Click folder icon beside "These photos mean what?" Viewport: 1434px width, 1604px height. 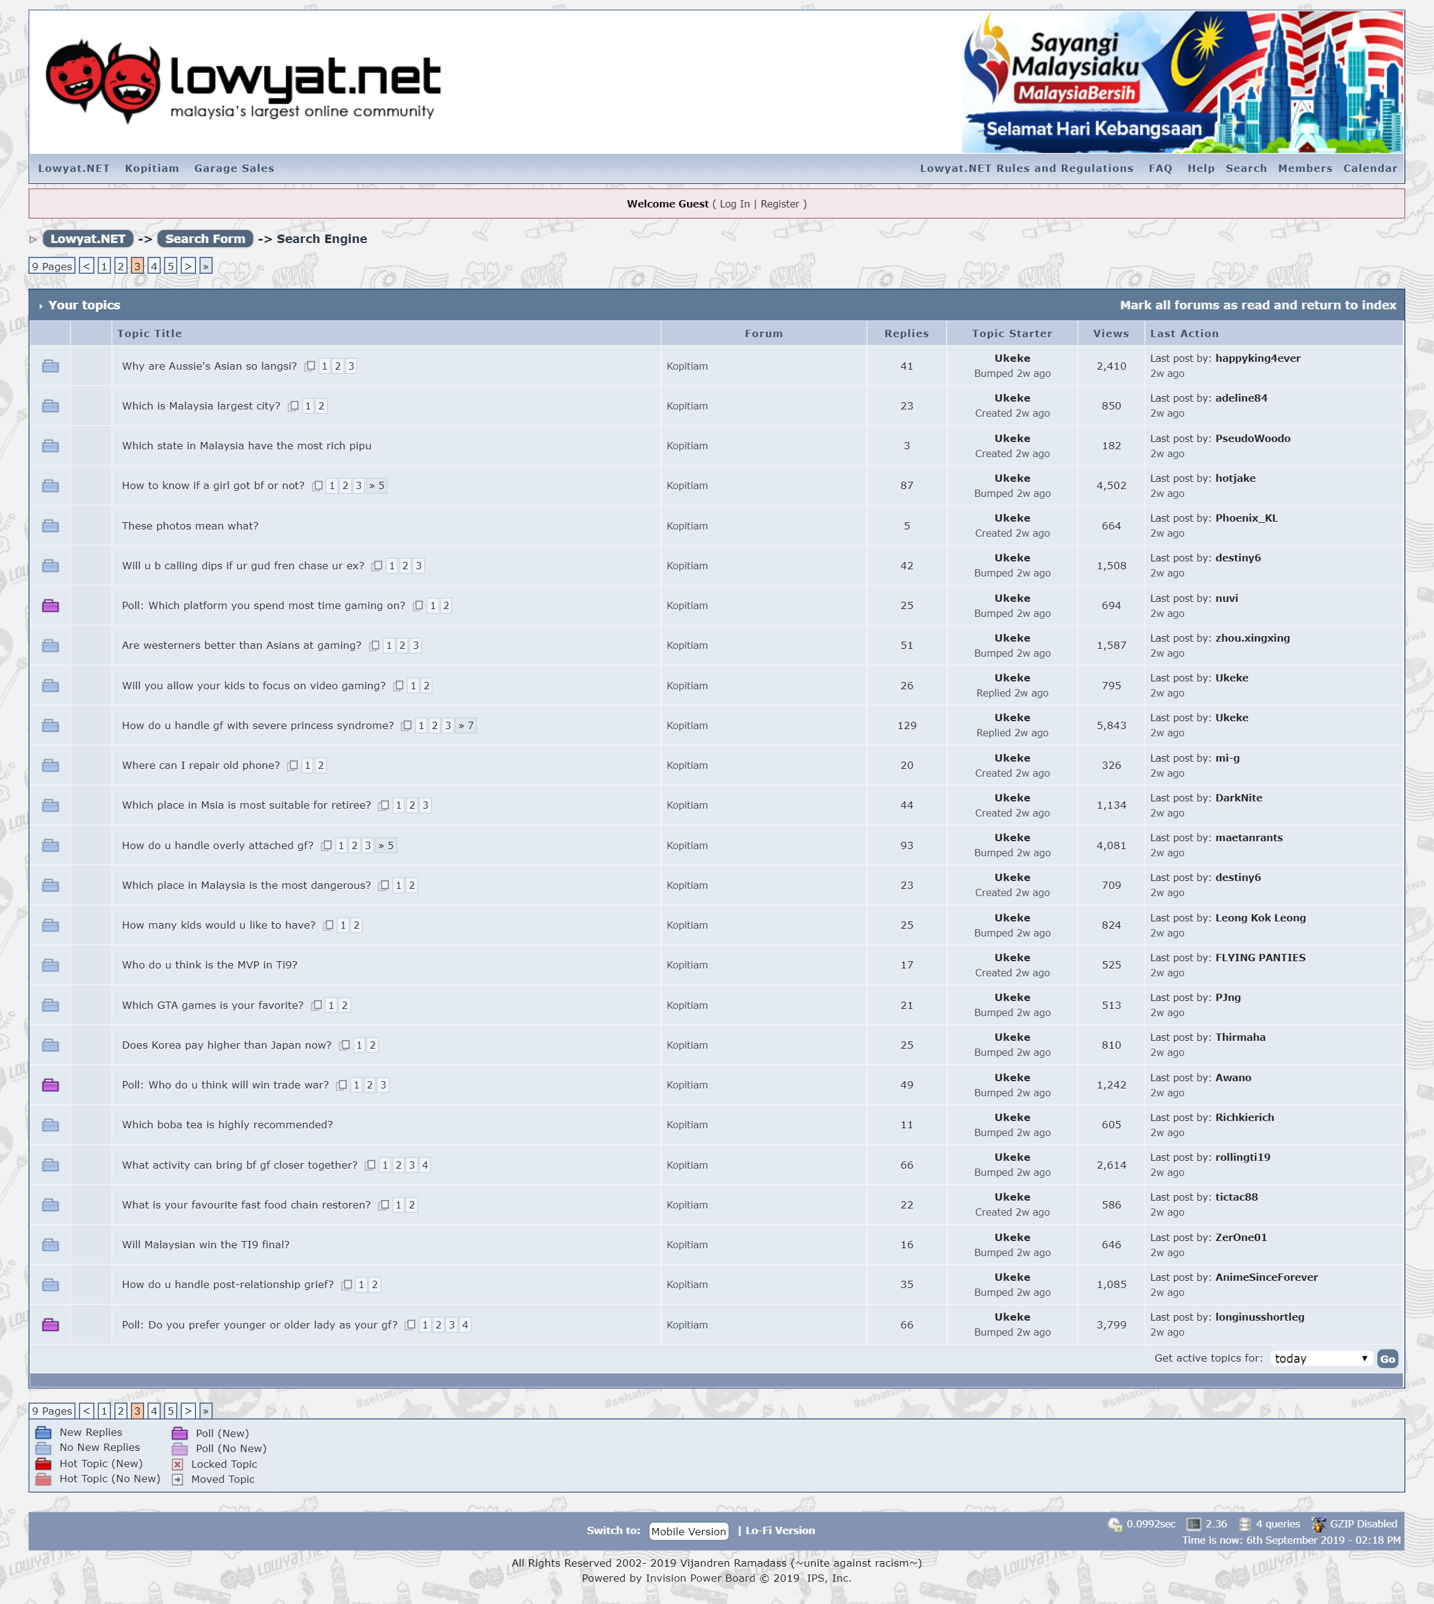pos(49,525)
